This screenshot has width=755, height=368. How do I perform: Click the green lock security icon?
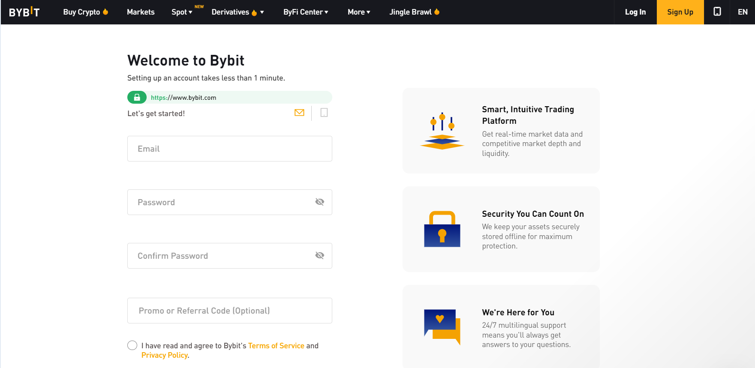(137, 97)
